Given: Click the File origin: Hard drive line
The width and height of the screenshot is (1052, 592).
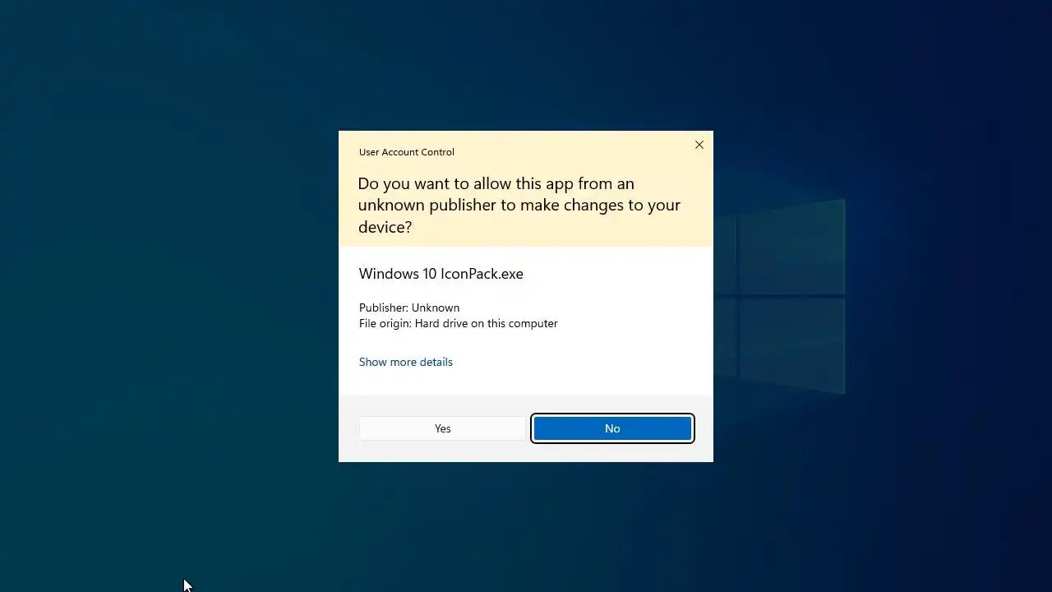Looking at the screenshot, I should (x=459, y=323).
